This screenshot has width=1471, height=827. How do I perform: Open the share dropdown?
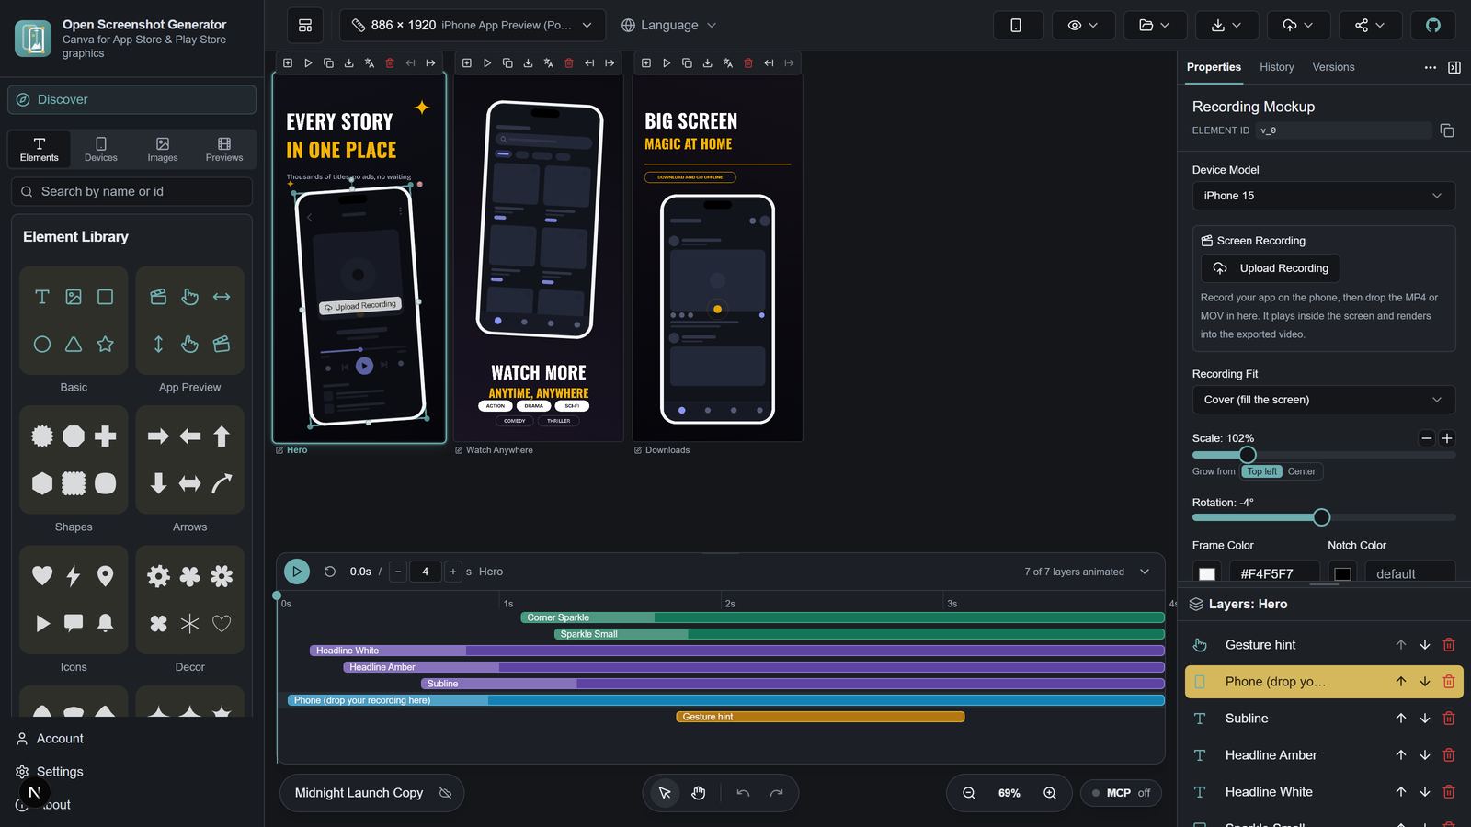click(1370, 25)
